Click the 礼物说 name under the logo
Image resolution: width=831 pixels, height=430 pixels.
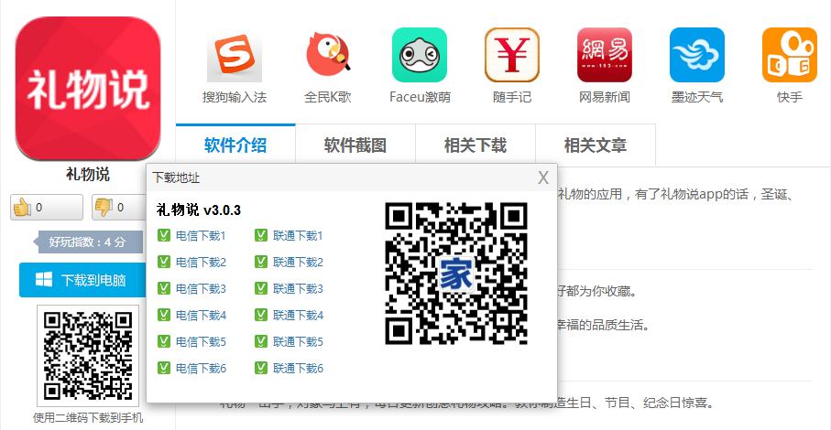[x=88, y=174]
